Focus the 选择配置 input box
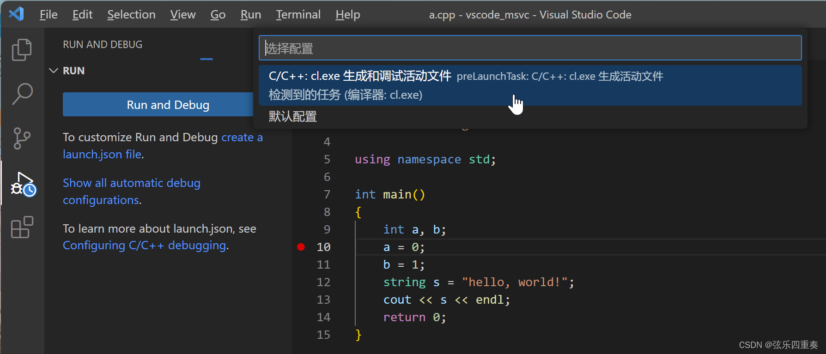826x354 pixels. (530, 48)
